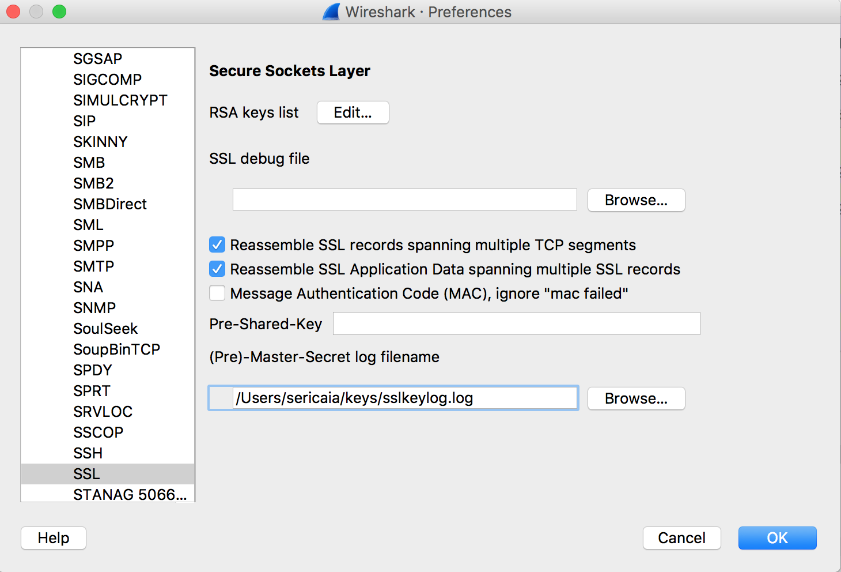Select SSH in the protocol list
Image resolution: width=841 pixels, height=572 pixels.
(108, 453)
